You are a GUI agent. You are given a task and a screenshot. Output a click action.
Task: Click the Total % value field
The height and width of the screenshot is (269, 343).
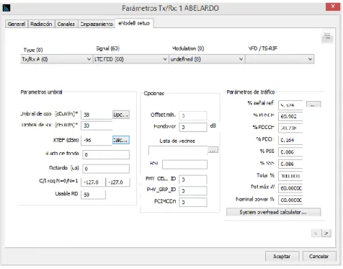pos(290,176)
